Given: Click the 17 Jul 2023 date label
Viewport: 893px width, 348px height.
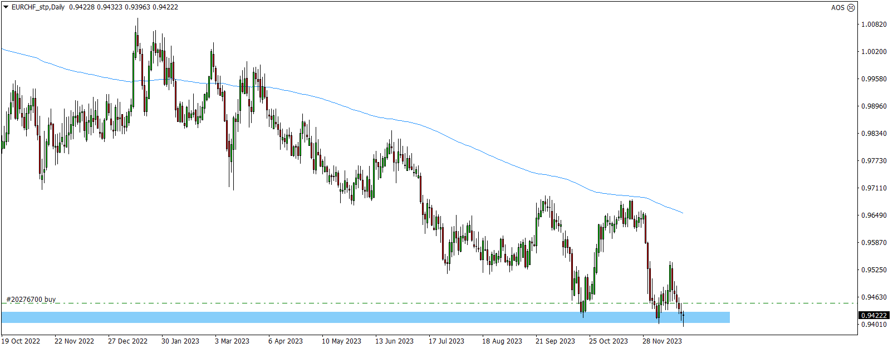Looking at the screenshot, I should click(x=446, y=341).
